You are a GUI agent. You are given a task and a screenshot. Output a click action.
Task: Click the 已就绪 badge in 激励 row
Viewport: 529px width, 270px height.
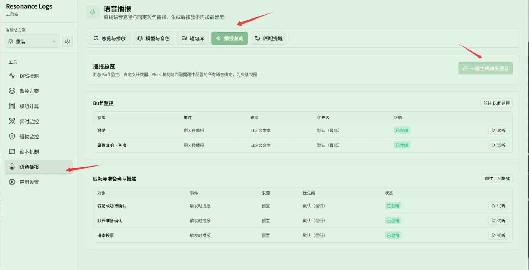click(402, 130)
